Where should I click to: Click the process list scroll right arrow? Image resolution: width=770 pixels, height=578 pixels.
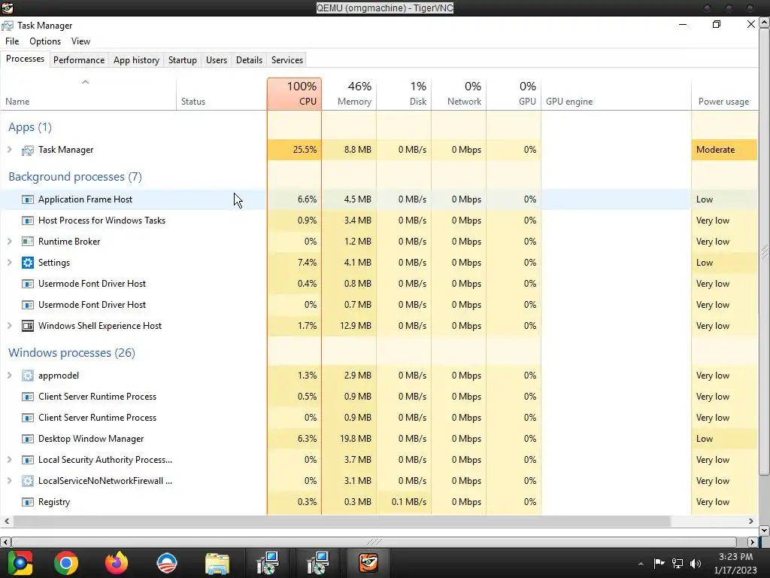(x=751, y=521)
